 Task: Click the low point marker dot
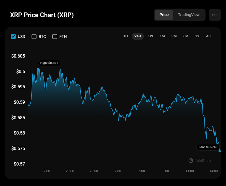click(x=220, y=151)
